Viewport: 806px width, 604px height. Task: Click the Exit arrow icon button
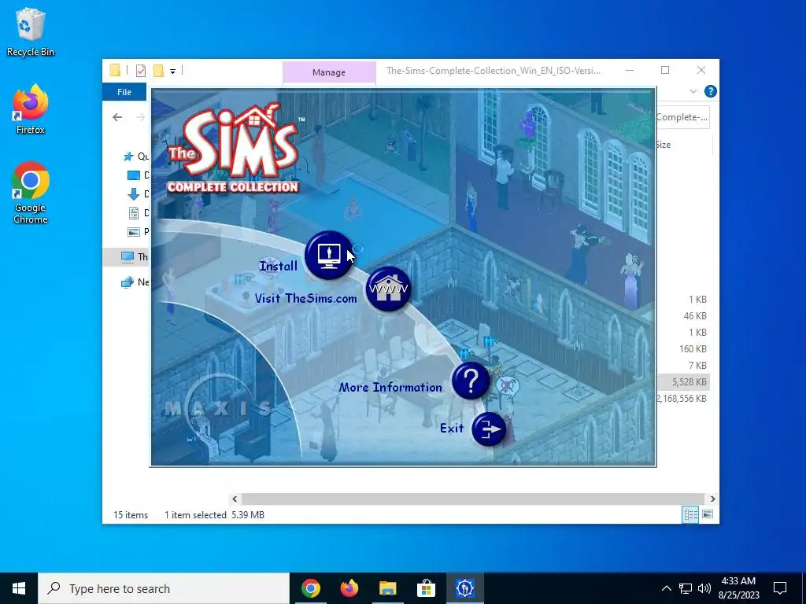point(489,429)
